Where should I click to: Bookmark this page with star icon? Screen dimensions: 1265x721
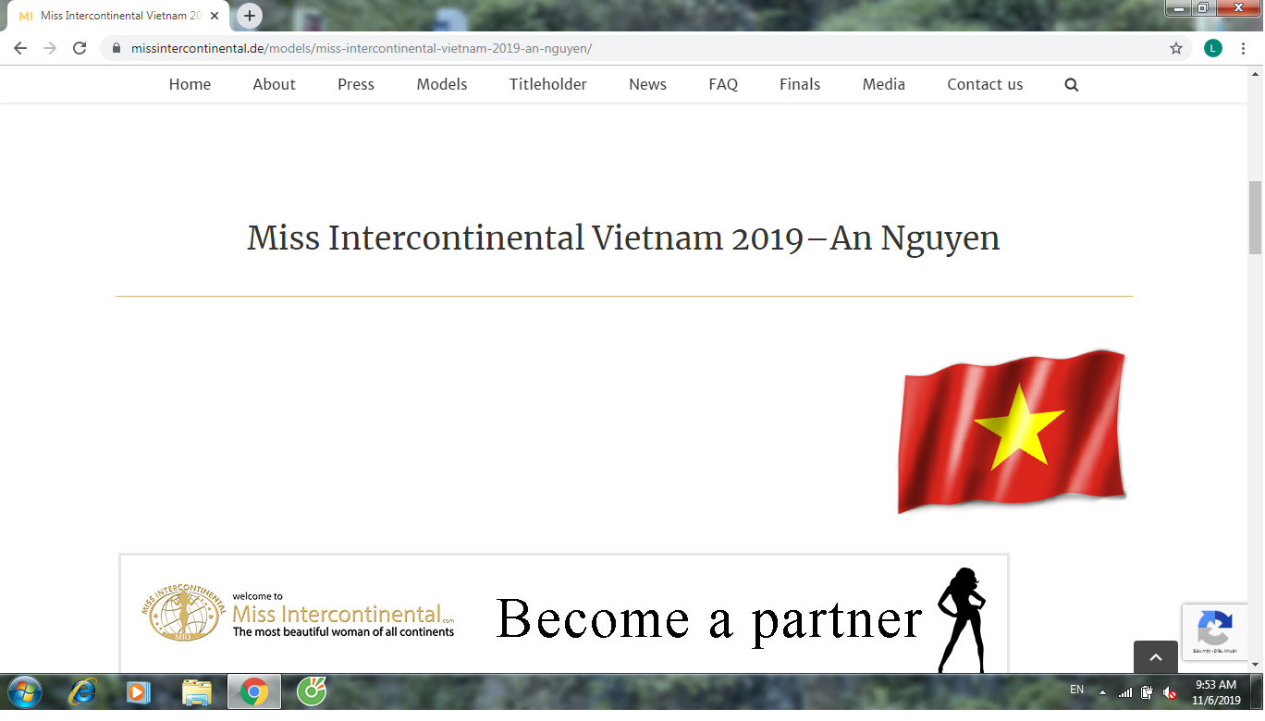click(1176, 48)
